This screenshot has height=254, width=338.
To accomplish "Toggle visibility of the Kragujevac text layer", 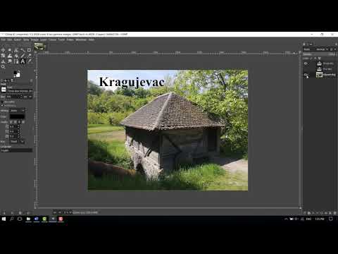I will (x=306, y=64).
